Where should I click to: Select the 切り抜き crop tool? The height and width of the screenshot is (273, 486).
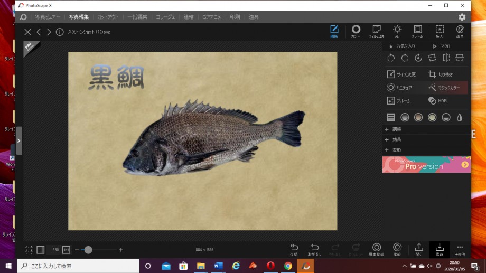pos(441,74)
